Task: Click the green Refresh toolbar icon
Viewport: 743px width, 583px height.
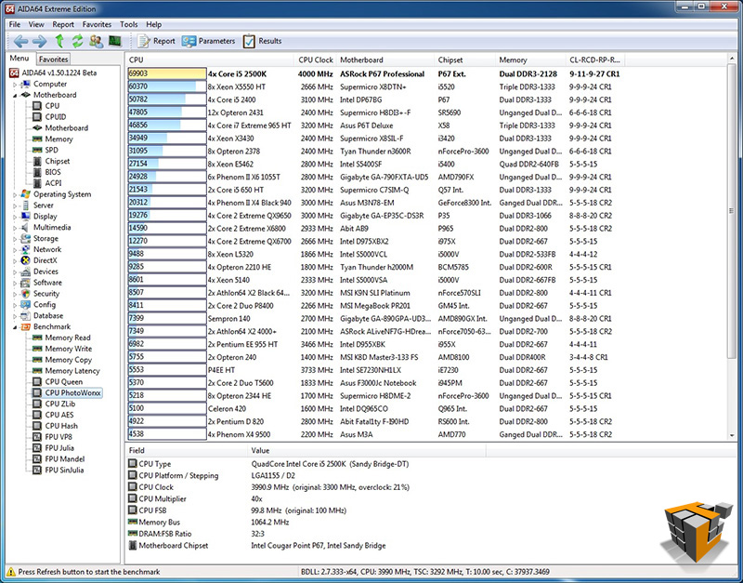Action: [x=77, y=41]
